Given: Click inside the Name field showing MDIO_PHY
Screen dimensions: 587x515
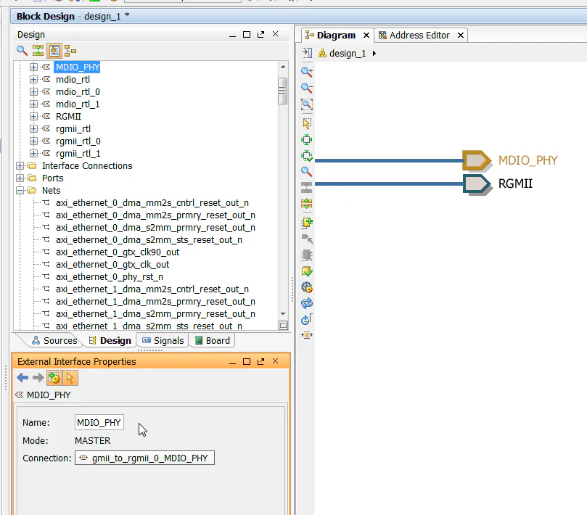Looking at the screenshot, I should click(x=99, y=422).
